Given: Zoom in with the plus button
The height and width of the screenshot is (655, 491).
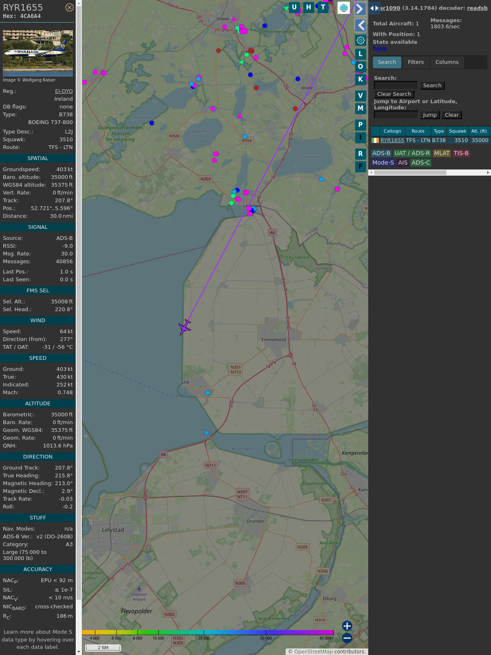Looking at the screenshot, I should point(347,626).
